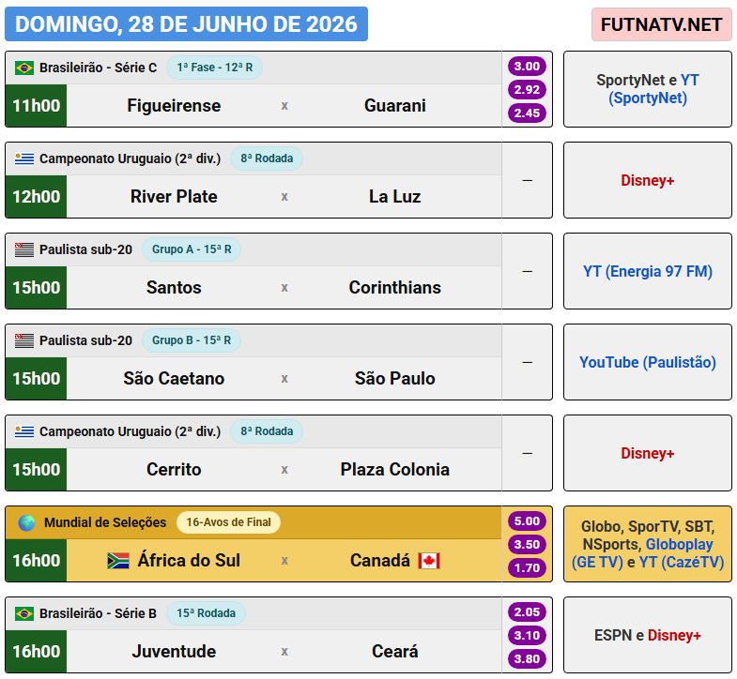Viewport: 737px width, 679px height.
Task: Click the Cerrito team name
Action: [174, 470]
